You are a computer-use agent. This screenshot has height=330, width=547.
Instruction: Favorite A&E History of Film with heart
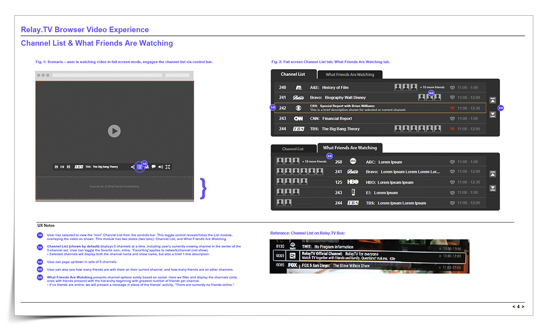click(452, 87)
